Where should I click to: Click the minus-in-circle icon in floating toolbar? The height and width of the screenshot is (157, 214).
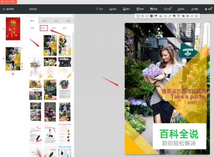click(147, 16)
